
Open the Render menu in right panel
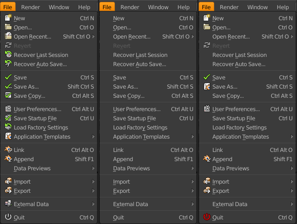coord(229,7)
